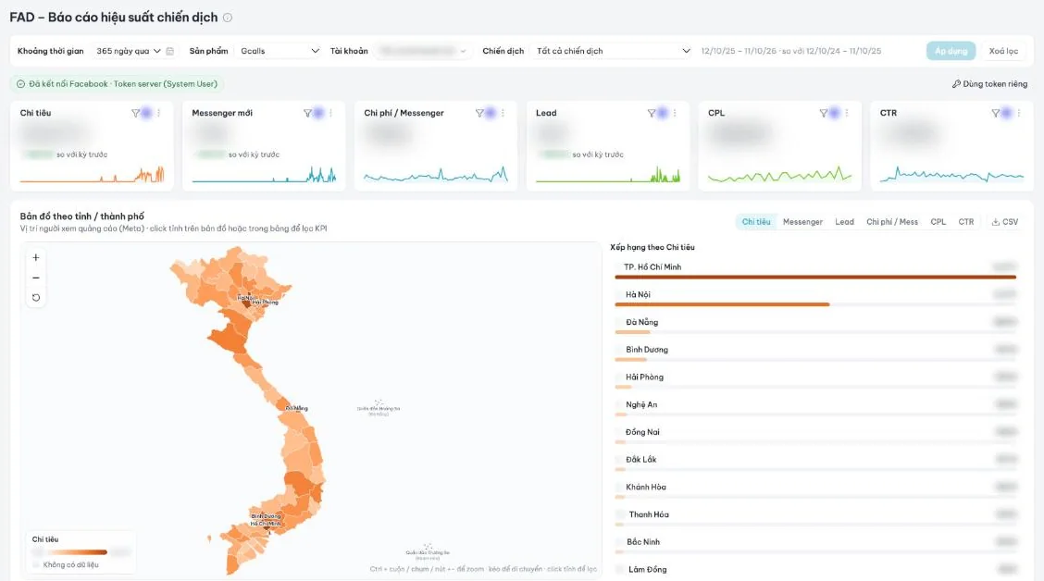Click the Không có dữ liệu legend entry
This screenshot has width=1044, height=581.
65,565
